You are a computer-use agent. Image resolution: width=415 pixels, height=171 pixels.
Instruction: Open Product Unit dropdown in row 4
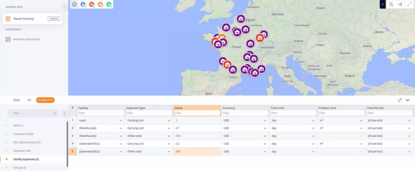click(x=361, y=144)
